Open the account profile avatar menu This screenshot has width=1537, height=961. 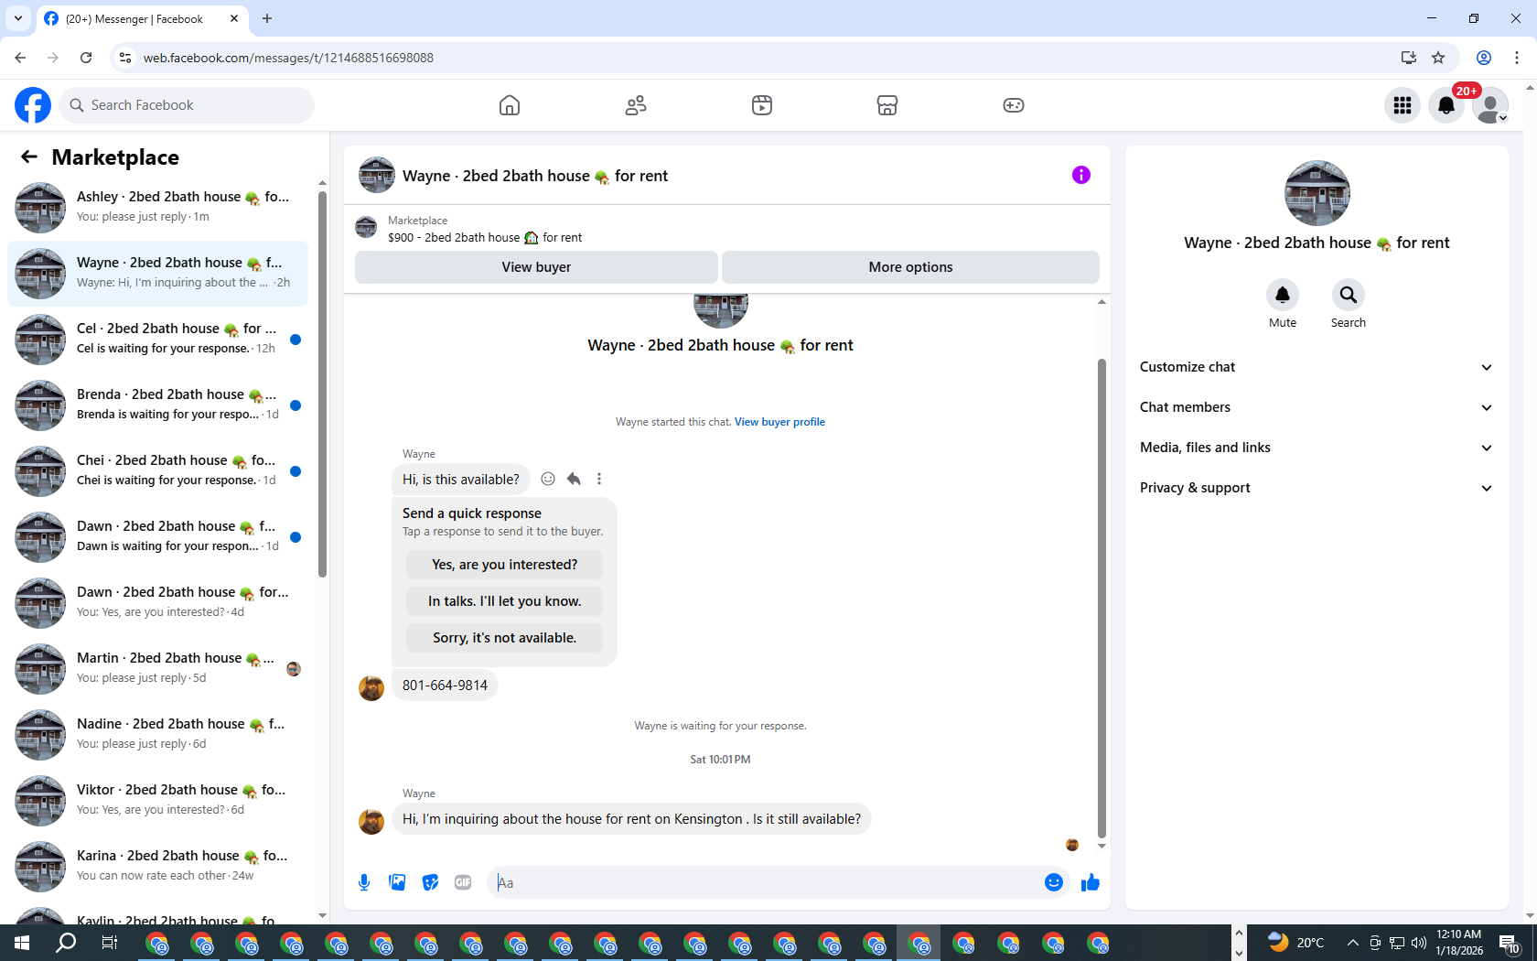(x=1490, y=105)
